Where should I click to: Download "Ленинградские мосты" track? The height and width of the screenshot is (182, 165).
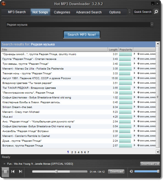click(x=146, y=93)
